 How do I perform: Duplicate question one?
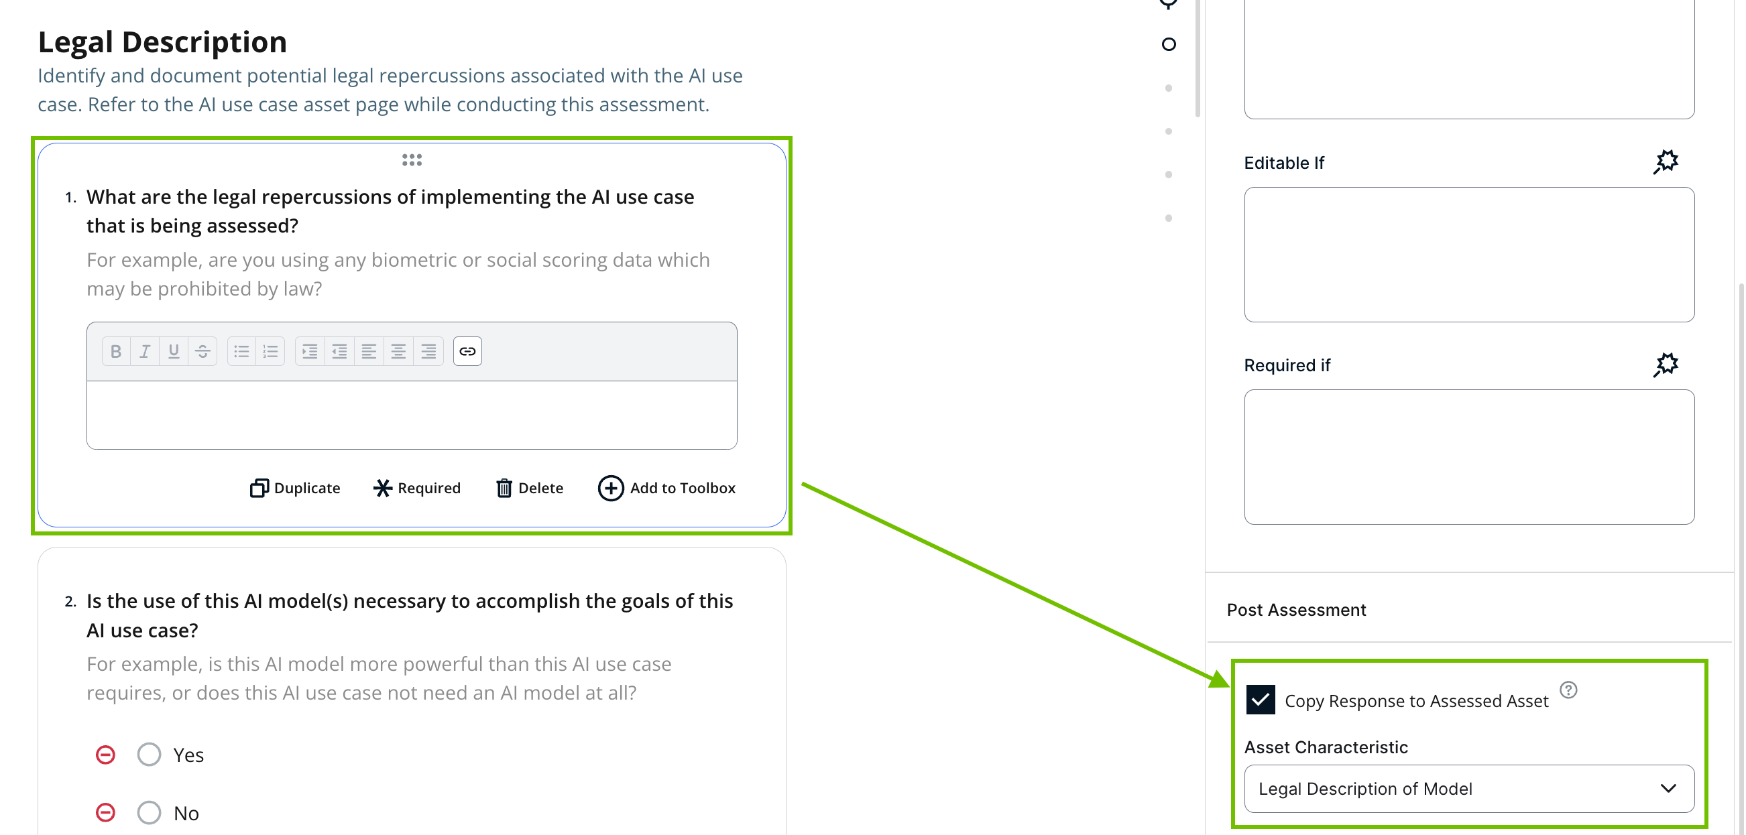(295, 488)
